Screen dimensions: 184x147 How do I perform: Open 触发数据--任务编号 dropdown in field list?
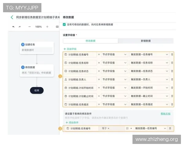click(149, 55)
